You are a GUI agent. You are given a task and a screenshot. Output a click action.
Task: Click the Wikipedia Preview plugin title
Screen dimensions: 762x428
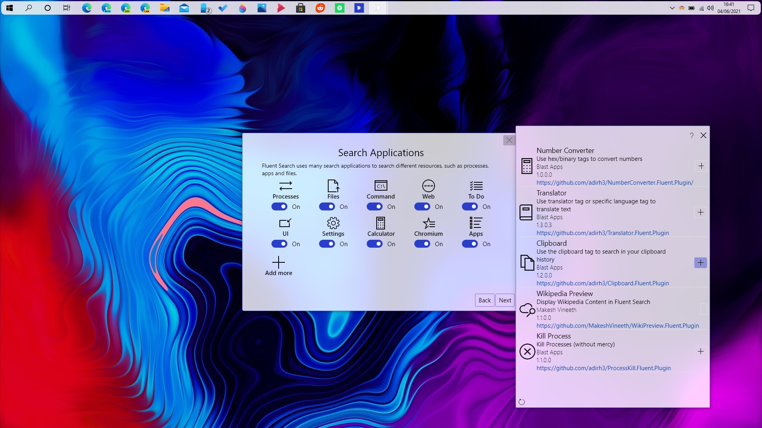564,294
